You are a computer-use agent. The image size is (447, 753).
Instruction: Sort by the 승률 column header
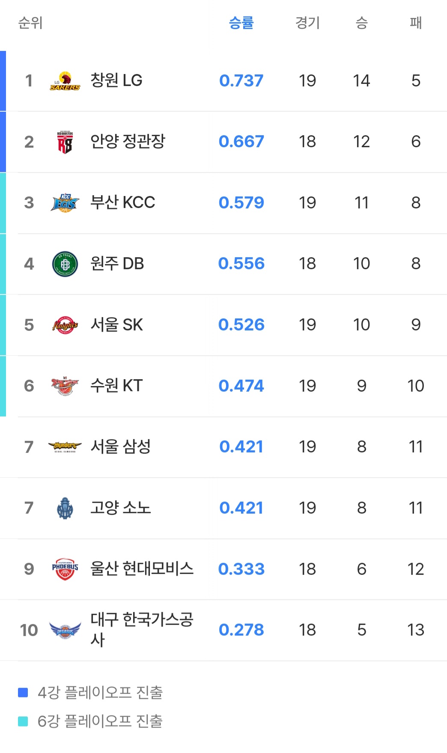coord(241,22)
